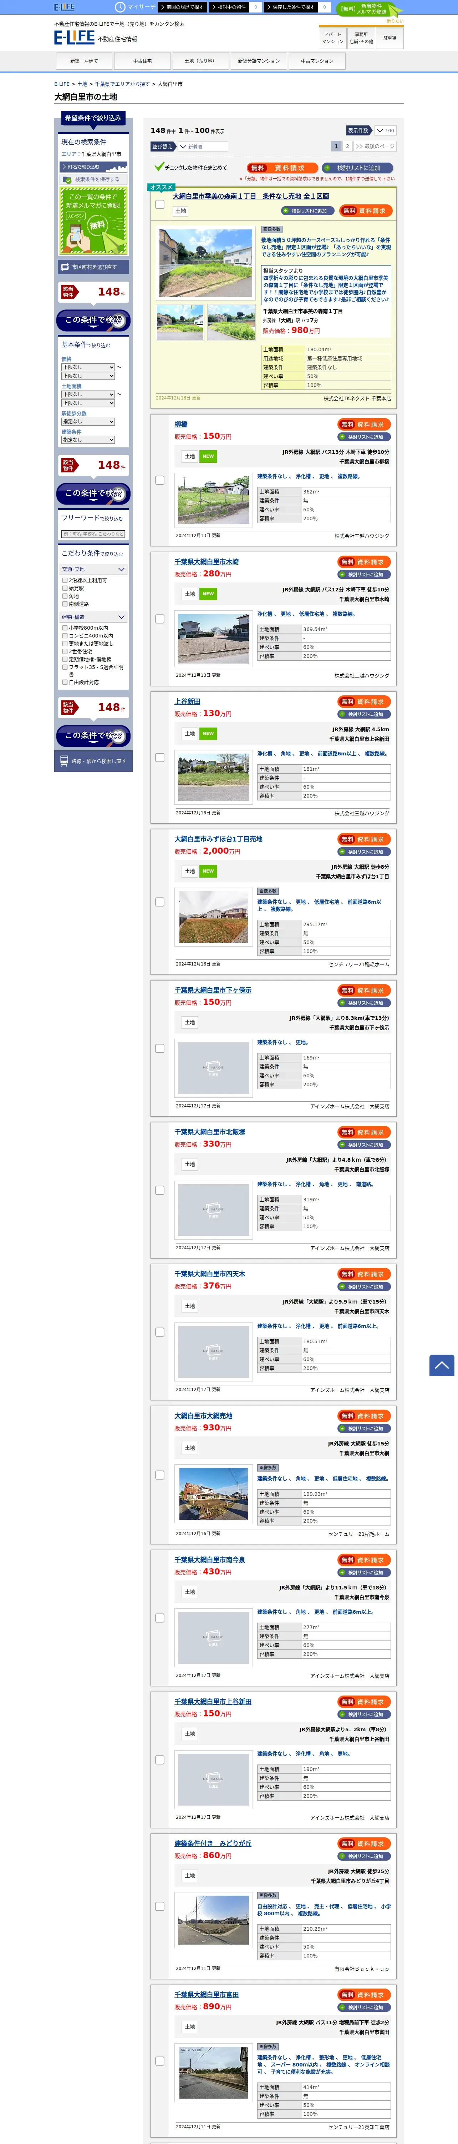The width and height of the screenshot is (458, 2144).
Task: Open the 価格 上限なし dropdown
Action: pos(88,376)
